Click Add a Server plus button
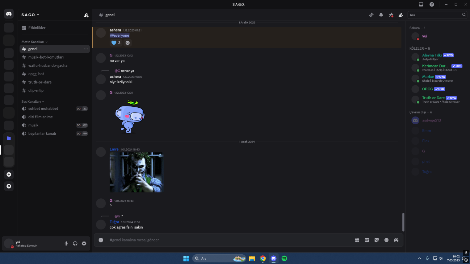Viewport: 470px width, 264px height. point(9,175)
